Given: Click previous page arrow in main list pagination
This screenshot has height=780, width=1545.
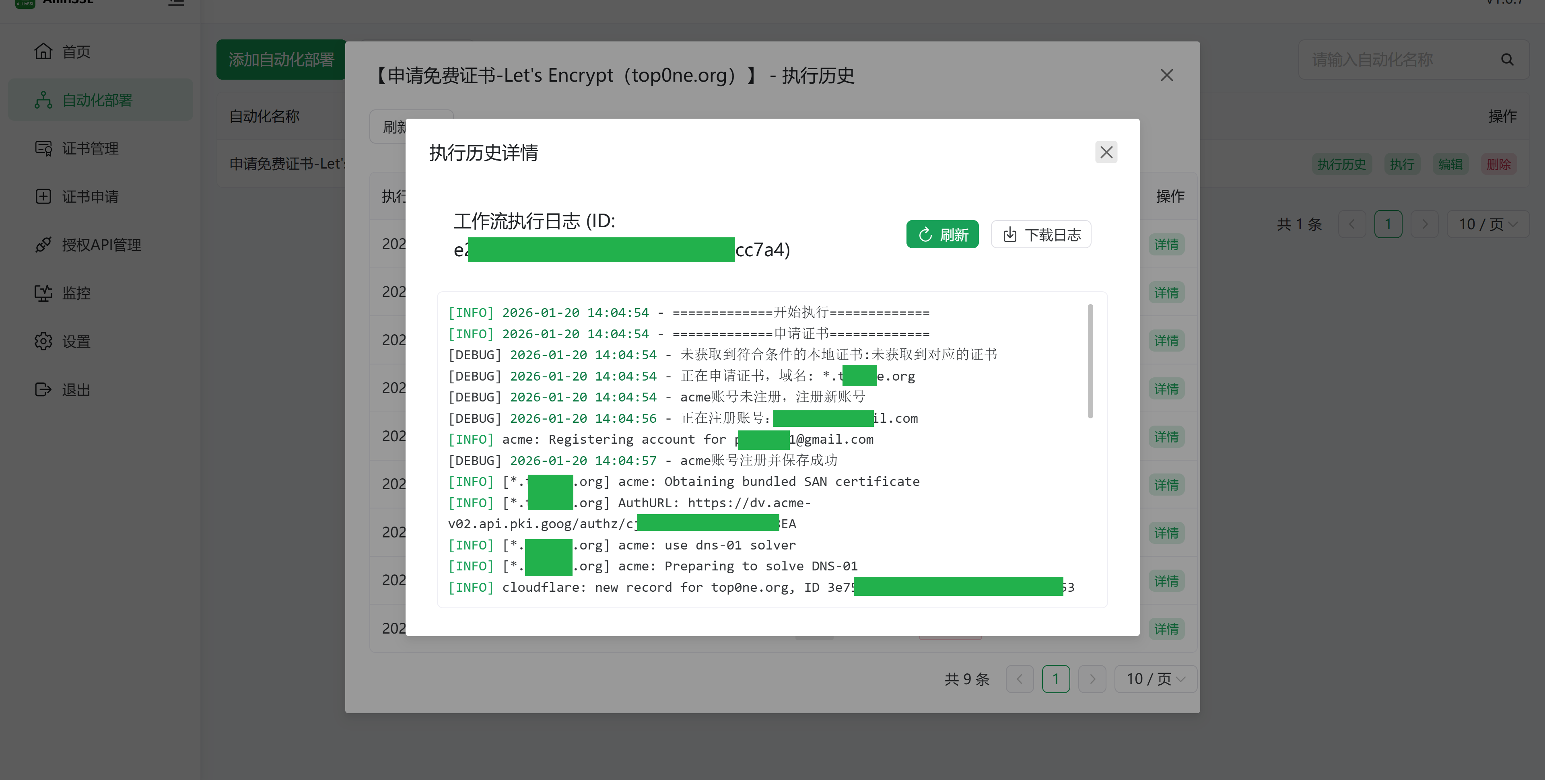Looking at the screenshot, I should tap(1352, 224).
